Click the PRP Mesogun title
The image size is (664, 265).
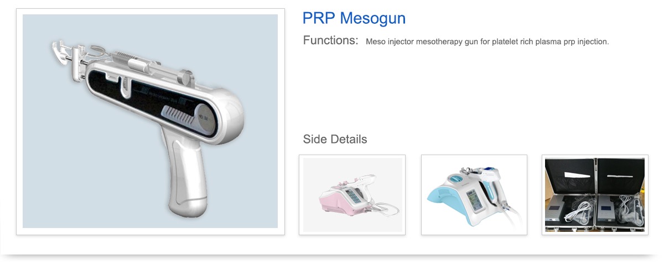pos(354,18)
